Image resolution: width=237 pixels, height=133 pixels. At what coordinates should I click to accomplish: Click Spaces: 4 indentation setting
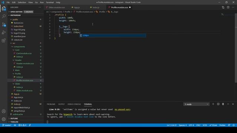183,125
